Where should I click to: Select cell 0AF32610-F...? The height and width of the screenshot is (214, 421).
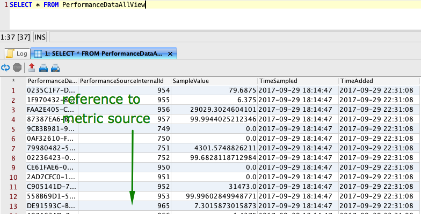point(53,139)
